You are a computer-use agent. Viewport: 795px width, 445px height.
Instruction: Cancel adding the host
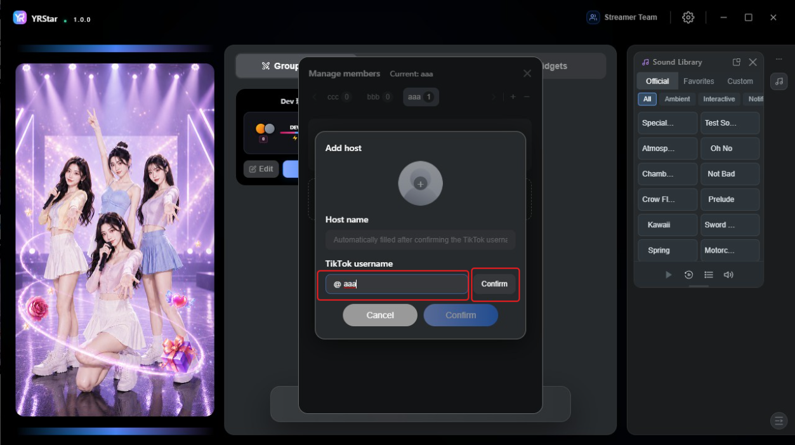(380, 315)
